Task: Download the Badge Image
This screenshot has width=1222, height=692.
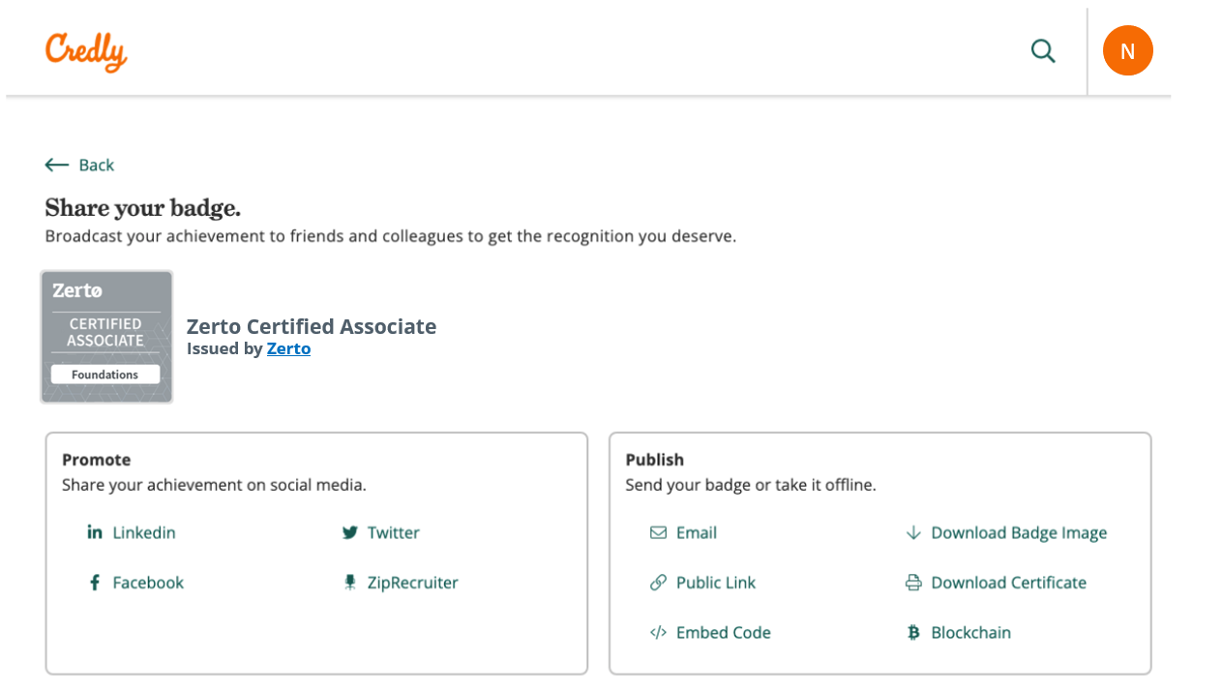Action: click(1019, 532)
